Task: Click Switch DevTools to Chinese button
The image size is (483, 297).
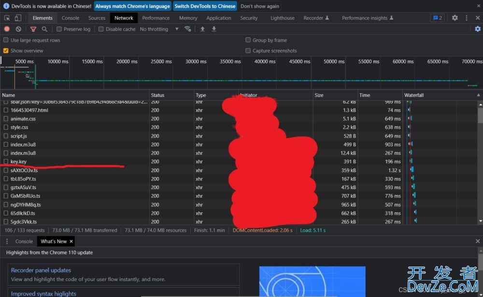Action: click(x=205, y=6)
